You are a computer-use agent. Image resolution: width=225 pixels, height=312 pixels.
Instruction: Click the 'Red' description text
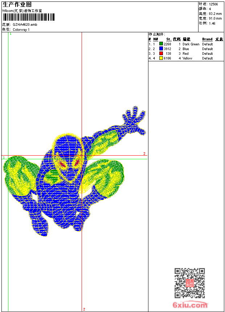[185, 54]
